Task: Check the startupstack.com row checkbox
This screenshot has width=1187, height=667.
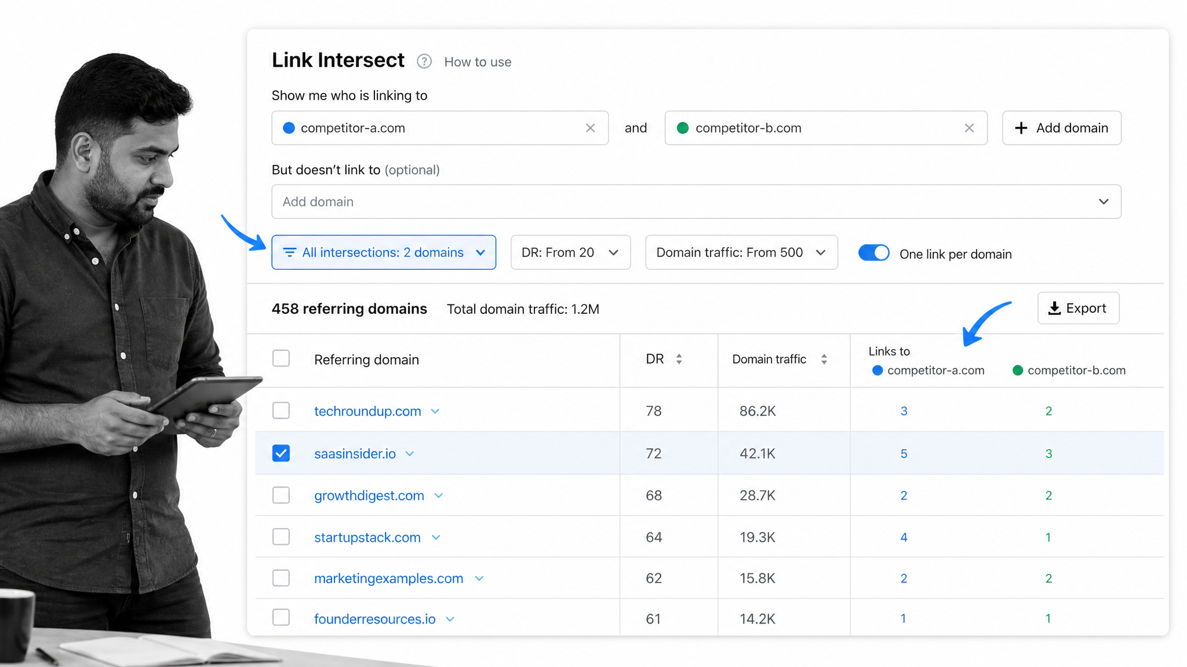Action: tap(281, 537)
